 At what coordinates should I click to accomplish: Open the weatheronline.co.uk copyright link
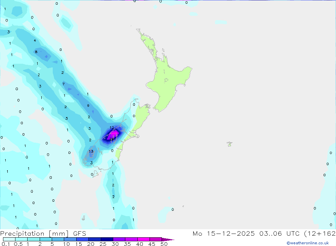click(x=308, y=243)
